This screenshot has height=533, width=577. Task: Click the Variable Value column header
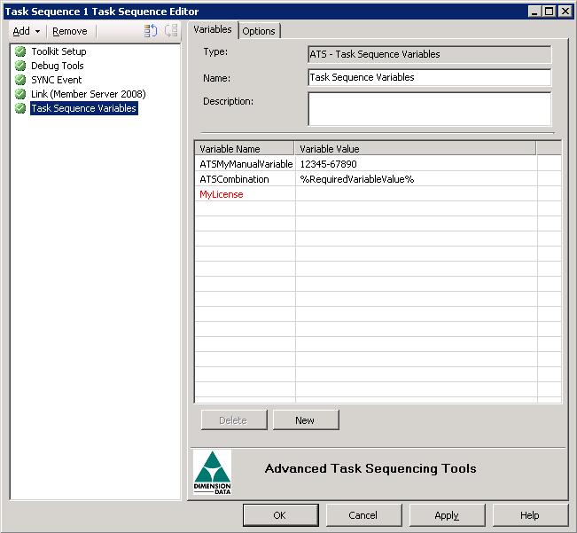415,149
